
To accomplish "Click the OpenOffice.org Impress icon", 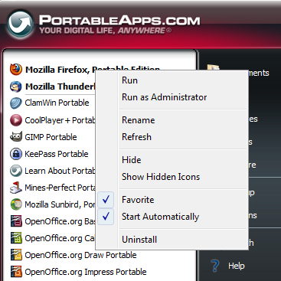I will point(16,272).
